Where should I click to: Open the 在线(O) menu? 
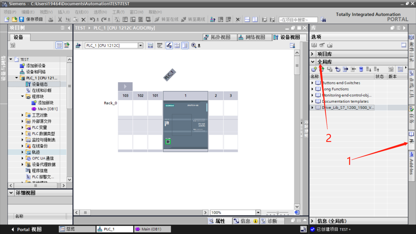tap(81, 12)
